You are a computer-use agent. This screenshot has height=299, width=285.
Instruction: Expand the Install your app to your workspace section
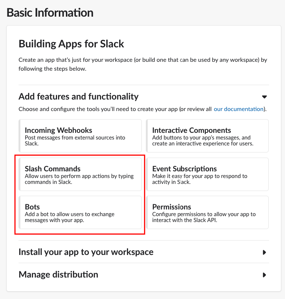265,252
